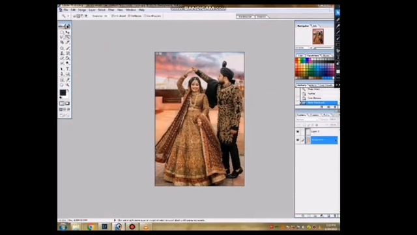Click the File Browser button

point(245,16)
